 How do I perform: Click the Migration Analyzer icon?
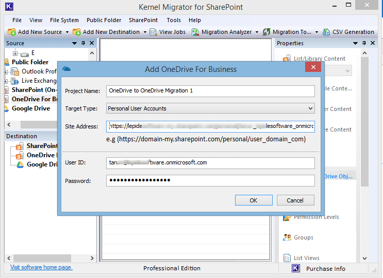click(x=195, y=32)
